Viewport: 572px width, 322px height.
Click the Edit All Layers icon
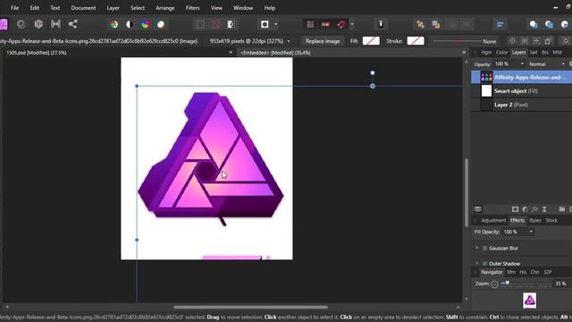tap(478, 209)
